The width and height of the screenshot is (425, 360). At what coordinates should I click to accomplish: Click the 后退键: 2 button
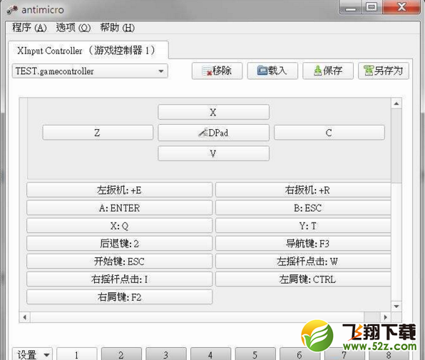click(x=119, y=244)
